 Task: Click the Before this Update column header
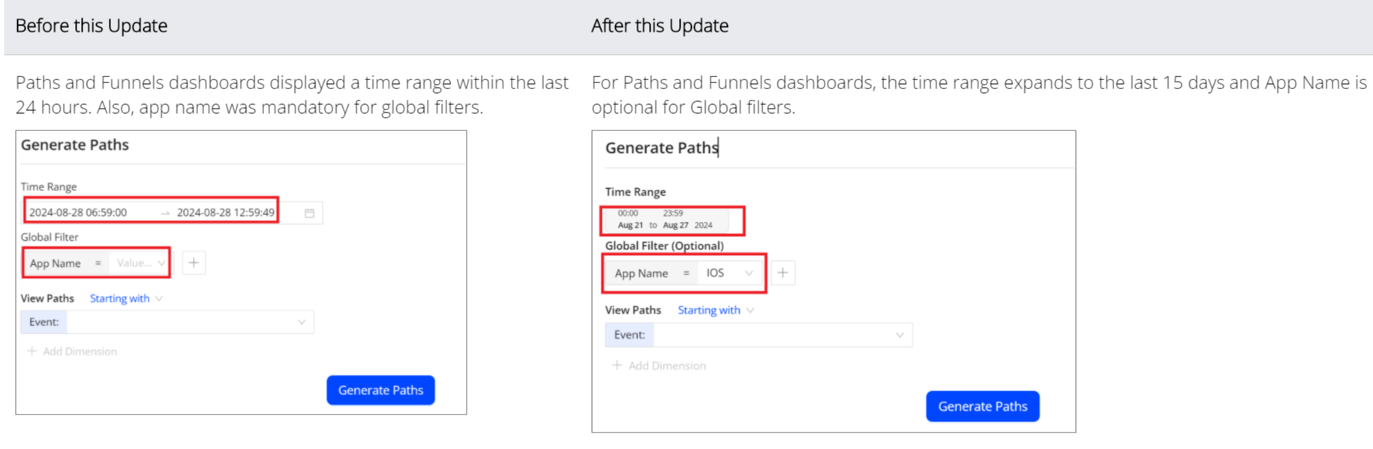point(92,26)
